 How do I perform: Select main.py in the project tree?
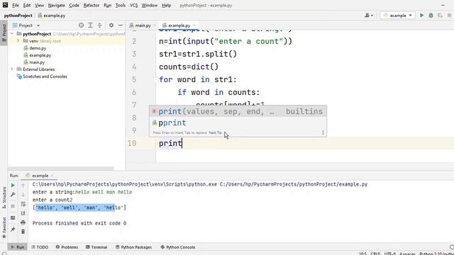(37, 62)
